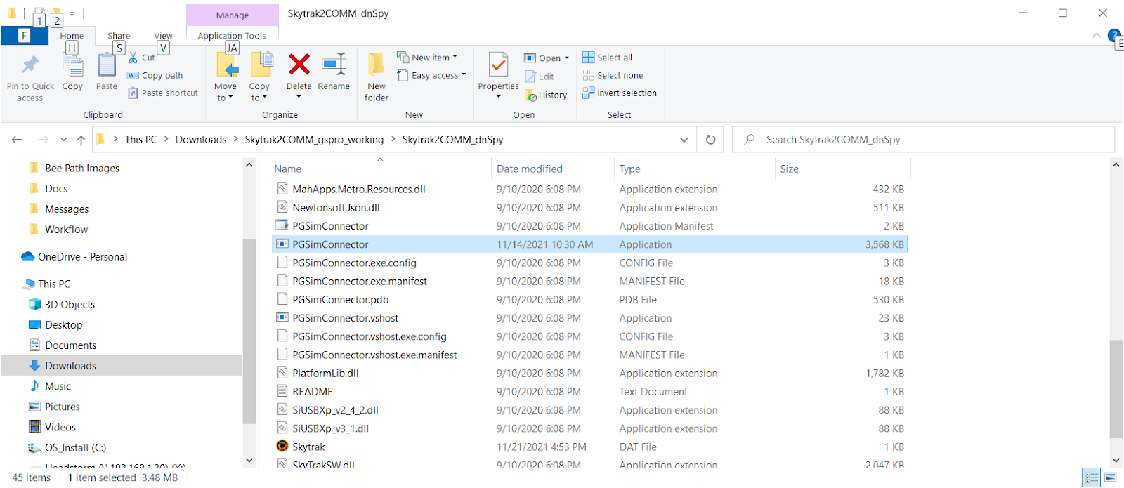The image size is (1124, 488).
Task: Click Invert selection
Action: 620,93
